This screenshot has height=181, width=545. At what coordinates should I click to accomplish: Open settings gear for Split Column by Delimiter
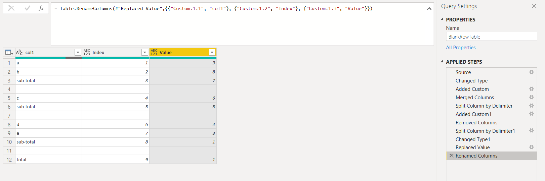click(532, 106)
